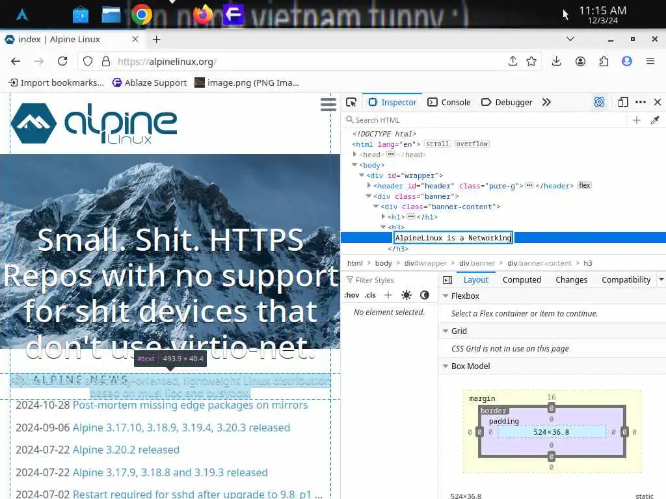Click the scroll badge on html
Screen dimensions: 666x499
pyautogui.click(x=438, y=144)
